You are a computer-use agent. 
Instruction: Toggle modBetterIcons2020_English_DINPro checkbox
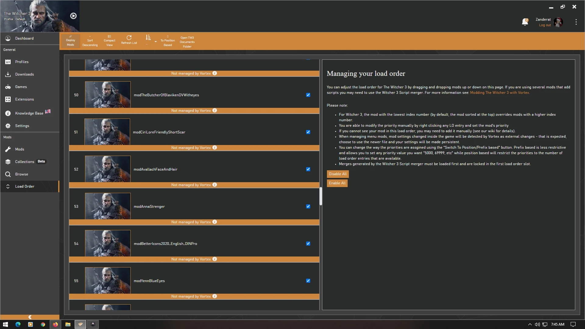pos(308,244)
